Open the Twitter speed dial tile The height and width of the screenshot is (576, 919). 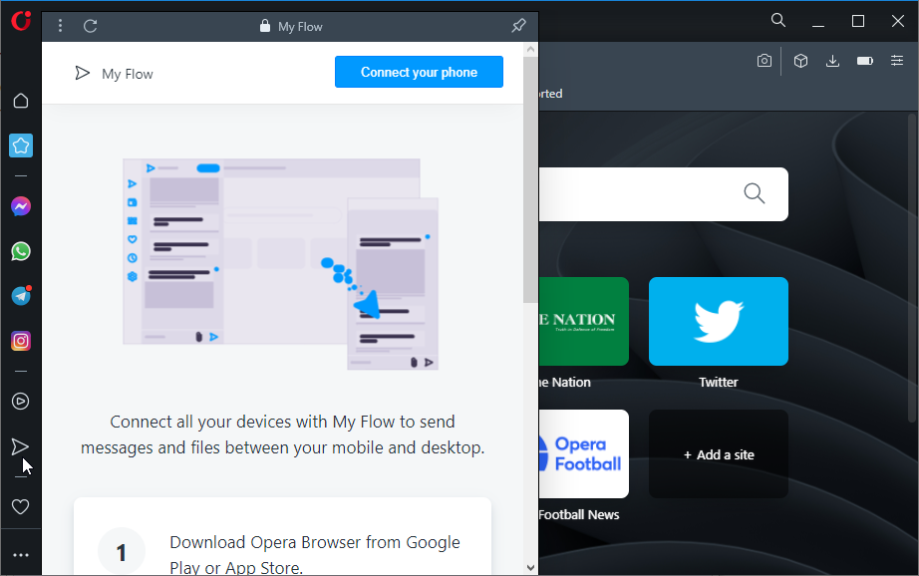pyautogui.click(x=719, y=321)
